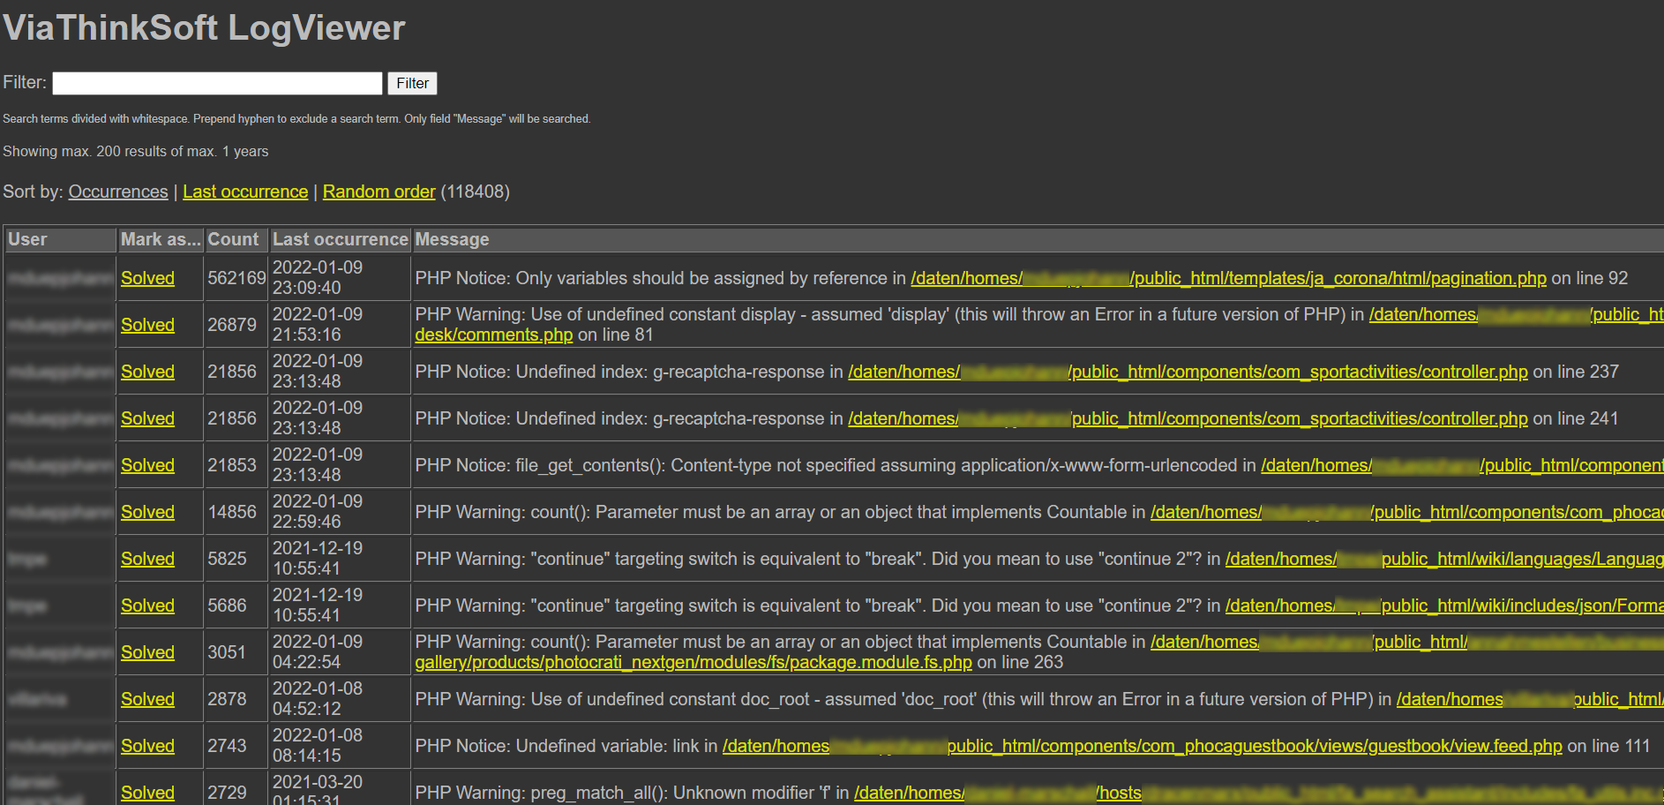Open controller.php link on line 237 row
Screen dimensions: 1664x805
click(x=1188, y=372)
